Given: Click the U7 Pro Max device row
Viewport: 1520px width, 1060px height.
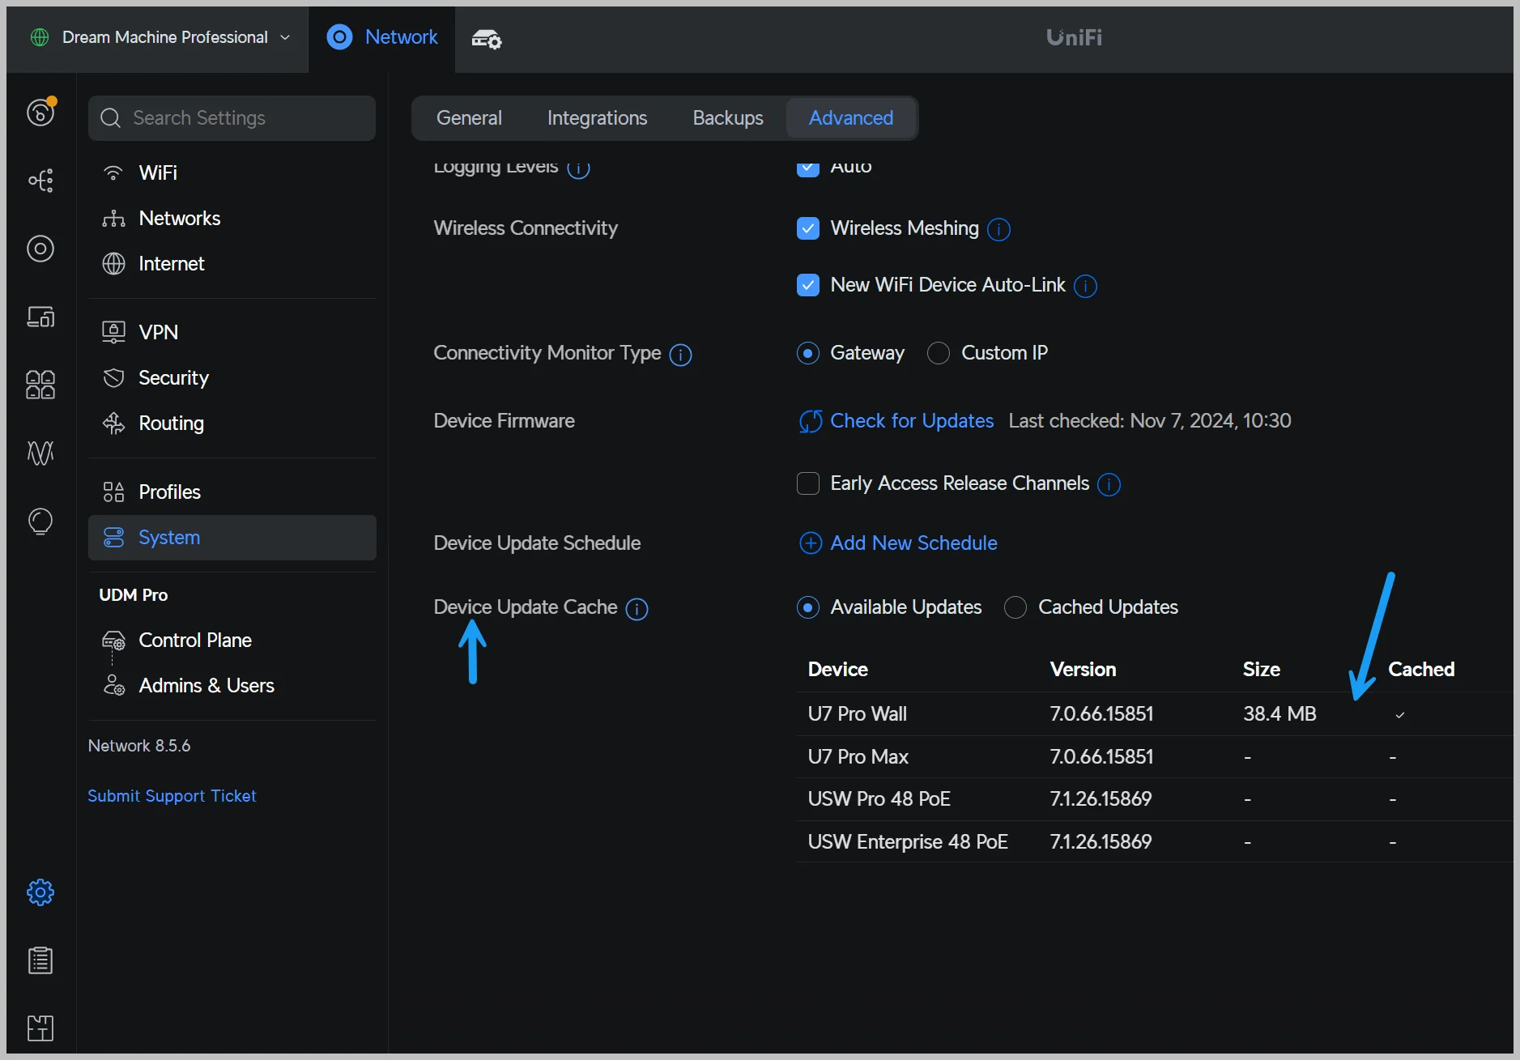Looking at the screenshot, I should point(1155,756).
